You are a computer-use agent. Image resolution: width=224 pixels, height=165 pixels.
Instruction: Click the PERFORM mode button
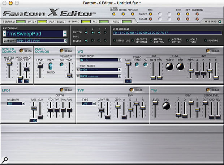pos(21,22)
